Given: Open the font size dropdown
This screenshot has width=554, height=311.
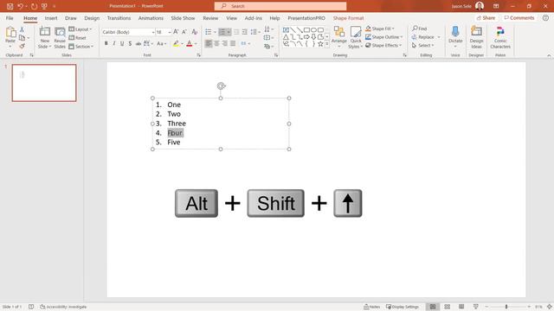Looking at the screenshot, I should click(170, 32).
